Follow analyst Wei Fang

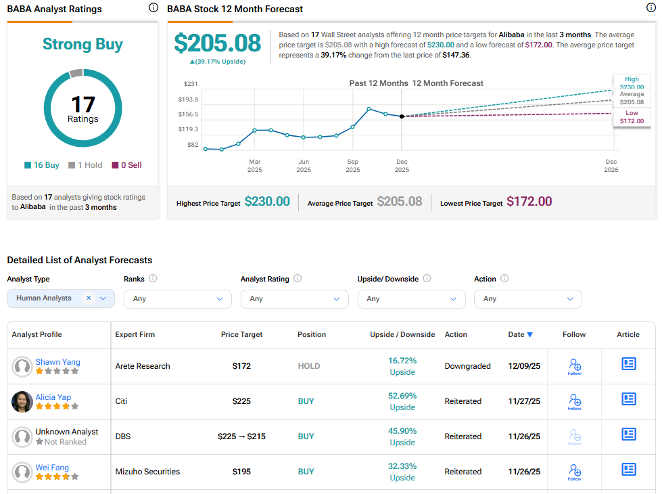574,472
